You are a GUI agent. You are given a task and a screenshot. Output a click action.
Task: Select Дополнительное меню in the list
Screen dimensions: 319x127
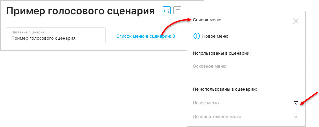(217, 117)
